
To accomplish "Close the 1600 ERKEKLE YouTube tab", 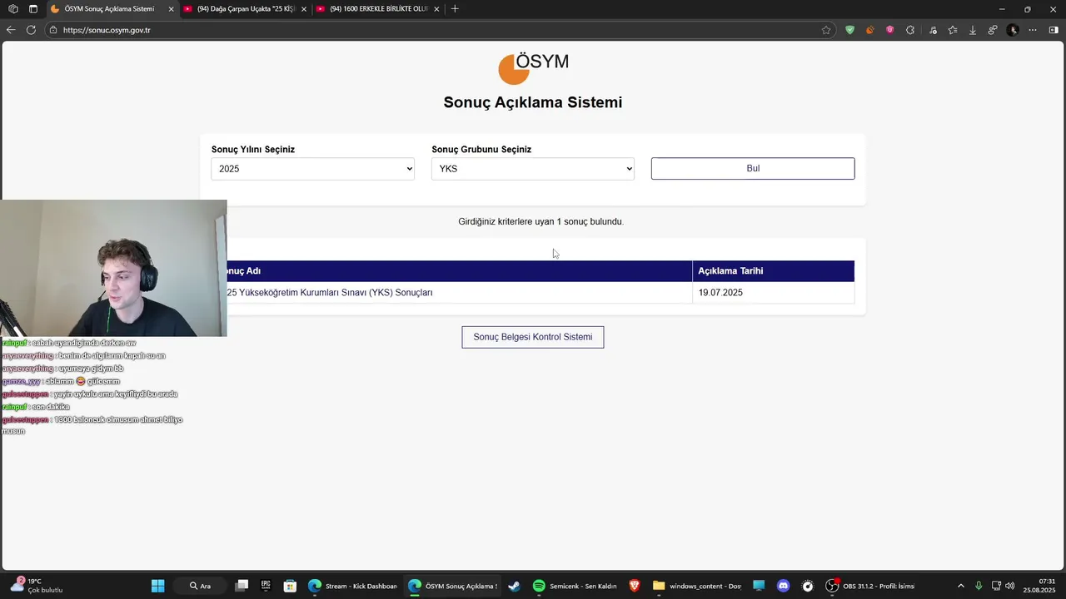I will tap(436, 9).
